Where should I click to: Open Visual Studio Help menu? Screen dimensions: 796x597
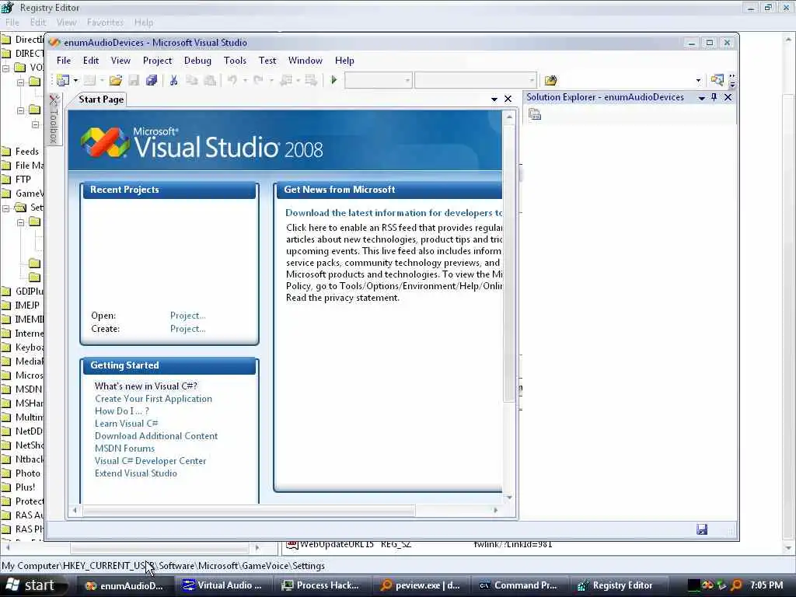click(344, 61)
